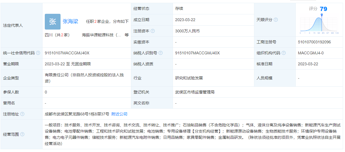Click the question mark next to 经营范围
The width and height of the screenshot is (345, 152).
coord(22,134)
